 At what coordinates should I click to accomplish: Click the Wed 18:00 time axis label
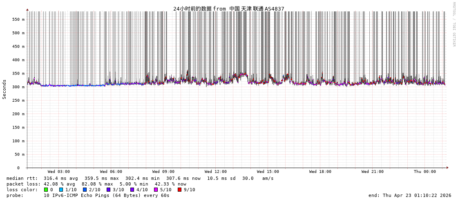[x=320, y=172]
